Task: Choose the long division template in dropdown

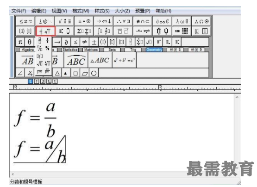Action: (x=39, y=72)
